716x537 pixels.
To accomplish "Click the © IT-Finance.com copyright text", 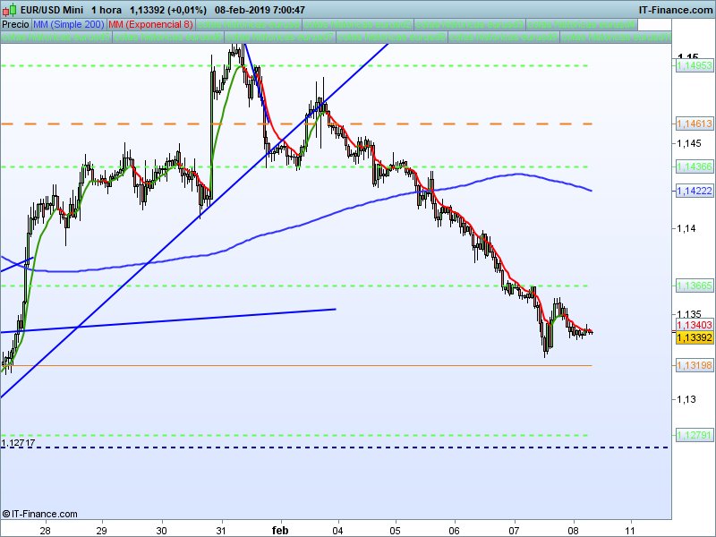I will [x=40, y=514].
